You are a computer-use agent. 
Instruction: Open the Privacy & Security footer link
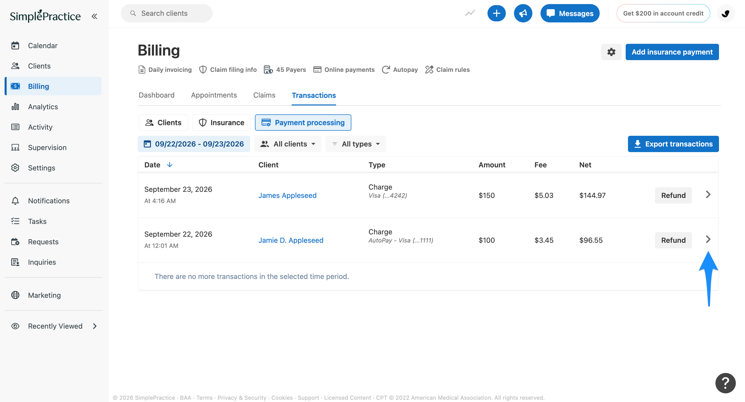242,398
